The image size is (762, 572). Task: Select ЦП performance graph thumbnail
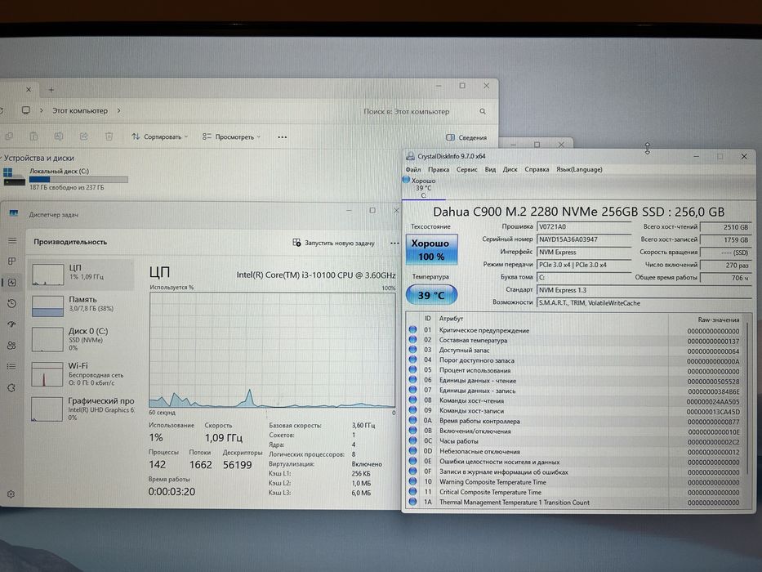(x=47, y=275)
